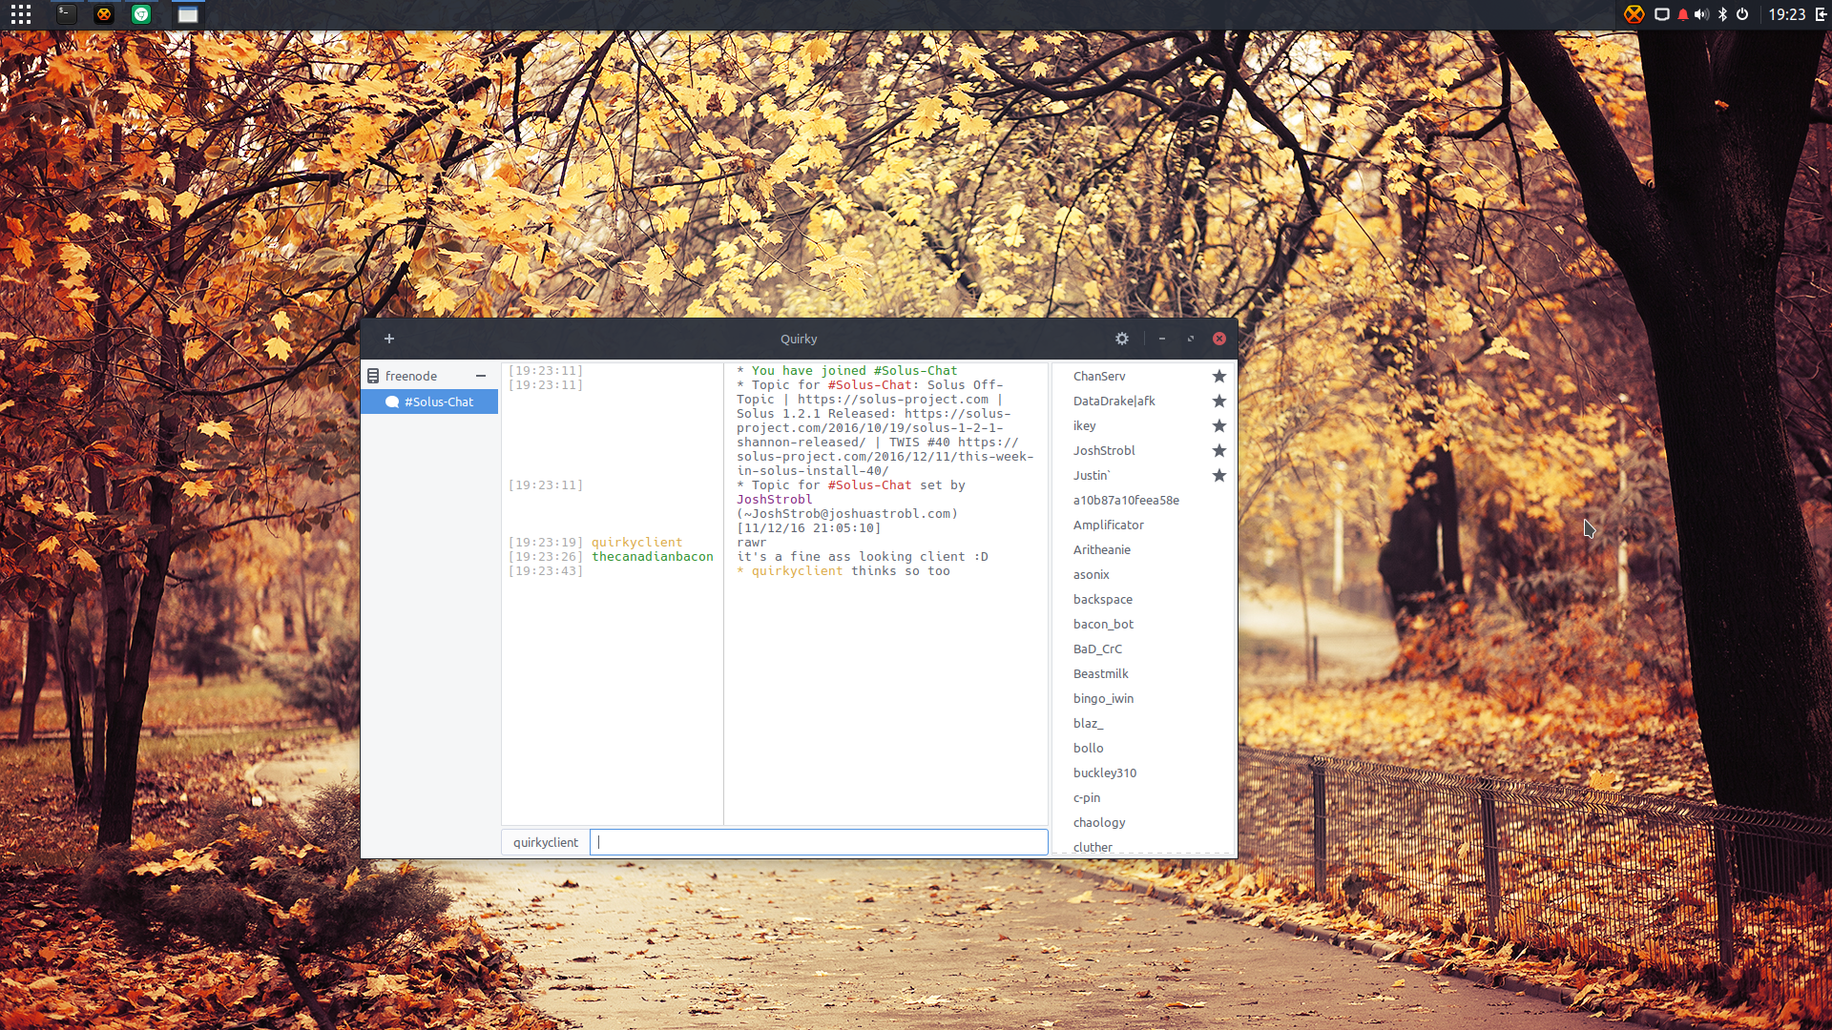The width and height of the screenshot is (1832, 1030).
Task: Open Quirky settings gear
Action: [1122, 339]
